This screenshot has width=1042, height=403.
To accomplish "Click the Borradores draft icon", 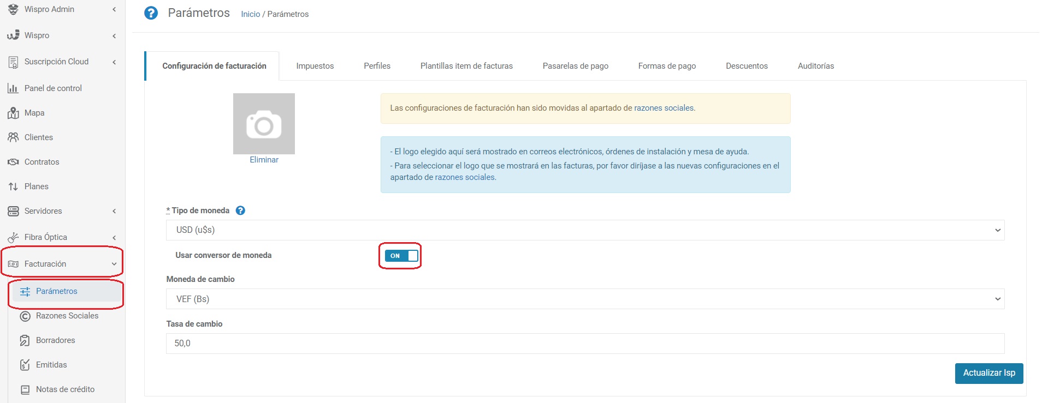I will pos(25,340).
